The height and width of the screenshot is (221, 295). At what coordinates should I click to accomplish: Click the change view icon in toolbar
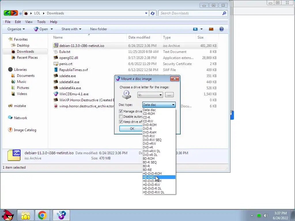point(195,29)
